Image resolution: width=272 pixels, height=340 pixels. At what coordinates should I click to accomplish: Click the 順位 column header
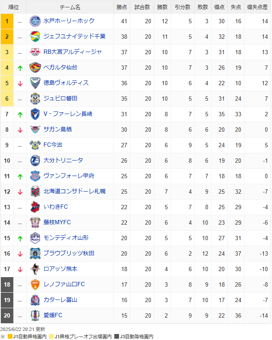click(x=14, y=7)
